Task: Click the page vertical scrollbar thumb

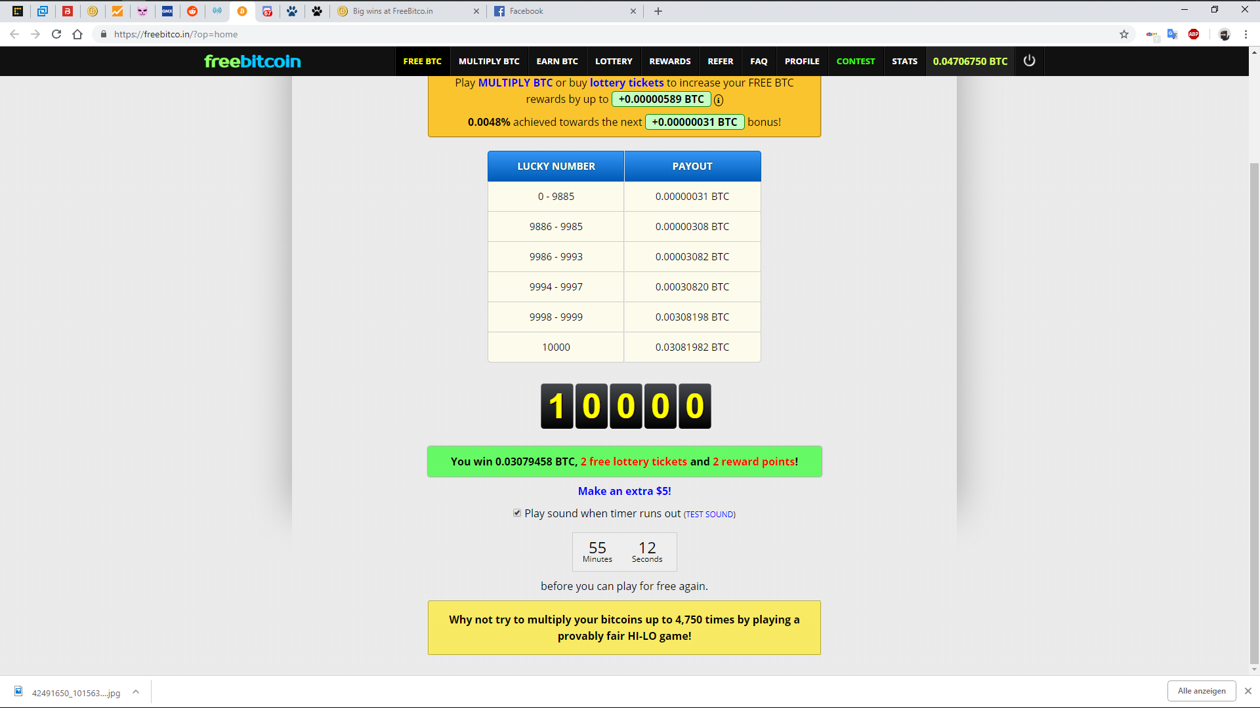Action: [1254, 413]
